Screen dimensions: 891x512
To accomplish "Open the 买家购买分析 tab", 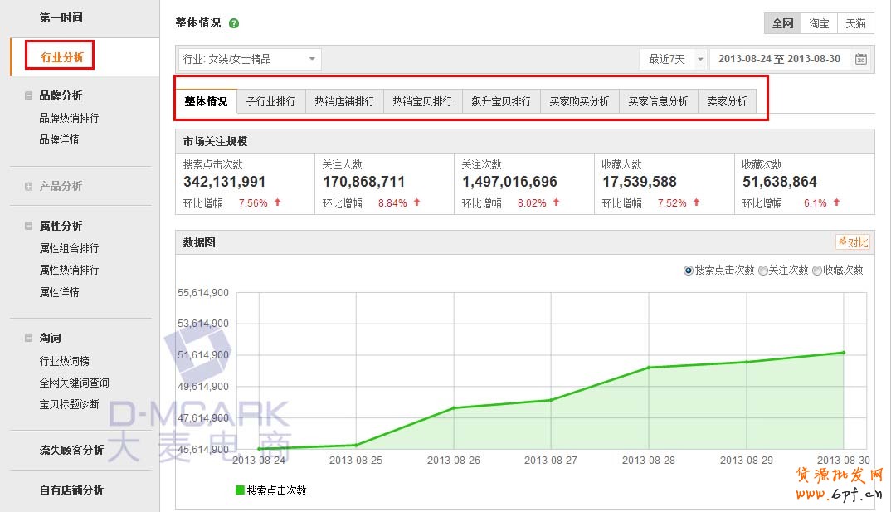I will pyautogui.click(x=579, y=101).
